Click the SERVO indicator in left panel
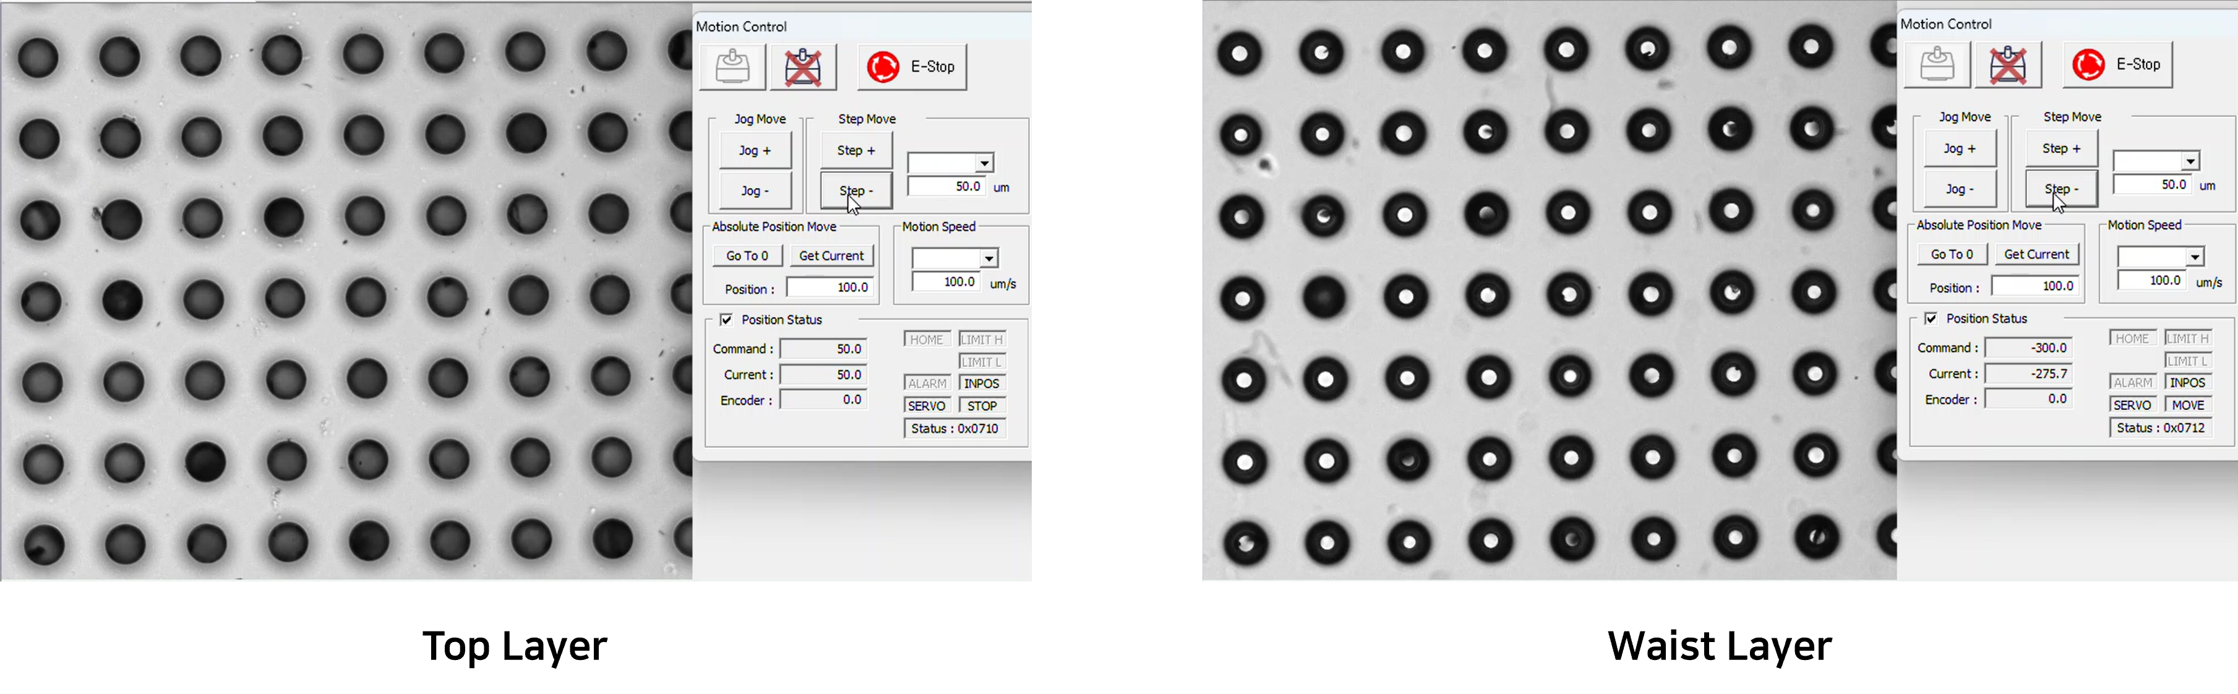 [927, 406]
